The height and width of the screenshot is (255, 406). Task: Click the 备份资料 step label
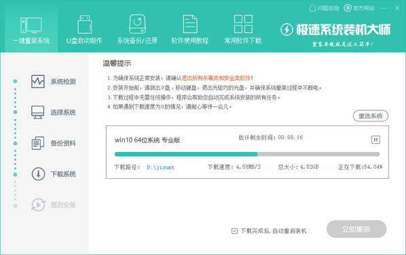pos(63,143)
